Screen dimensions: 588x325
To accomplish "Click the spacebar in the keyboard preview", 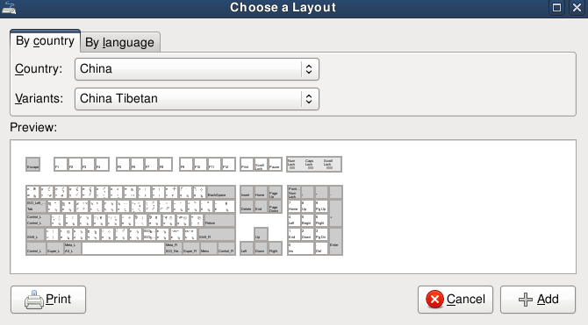I will tap(123, 248).
